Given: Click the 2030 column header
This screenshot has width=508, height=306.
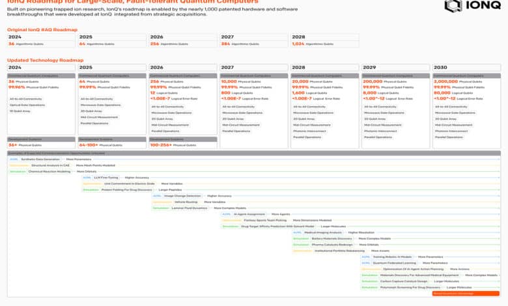Looking at the screenshot, I should (x=466, y=67).
